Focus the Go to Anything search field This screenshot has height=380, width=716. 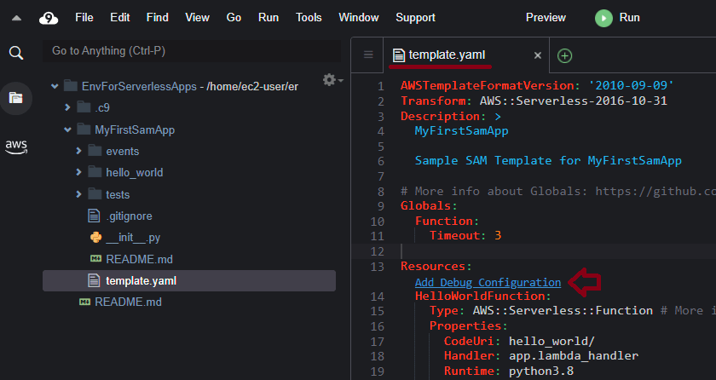(x=192, y=50)
